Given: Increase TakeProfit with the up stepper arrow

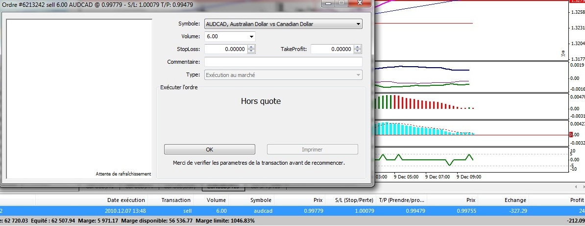Looking at the screenshot, I should (358, 47).
